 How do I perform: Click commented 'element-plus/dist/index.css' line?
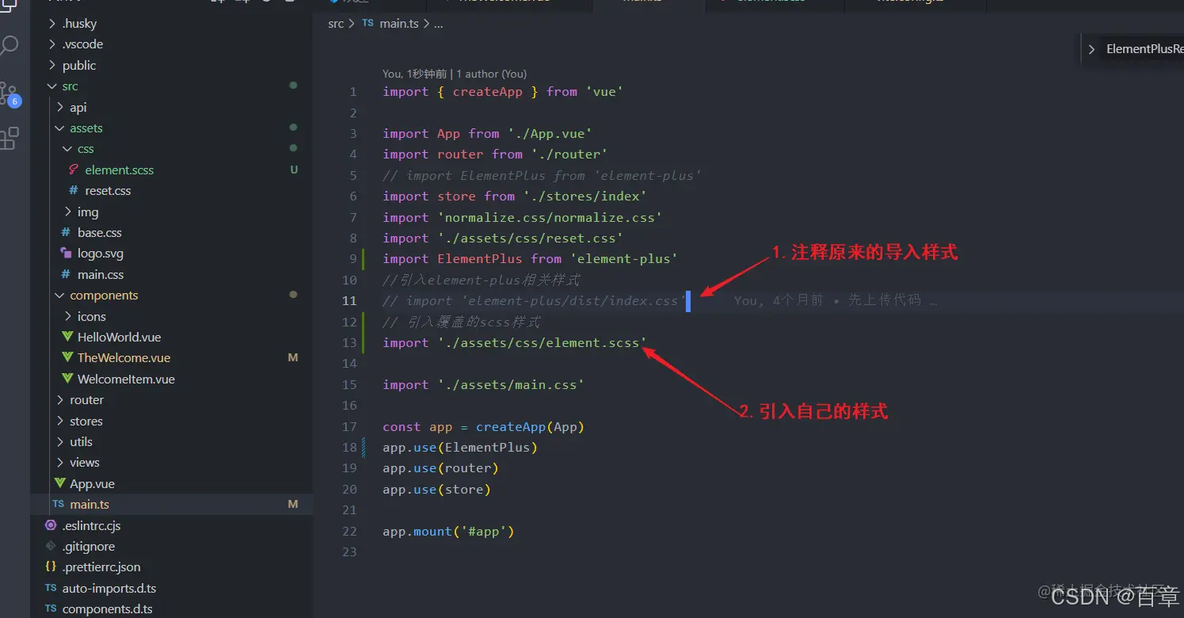pyautogui.click(x=535, y=301)
